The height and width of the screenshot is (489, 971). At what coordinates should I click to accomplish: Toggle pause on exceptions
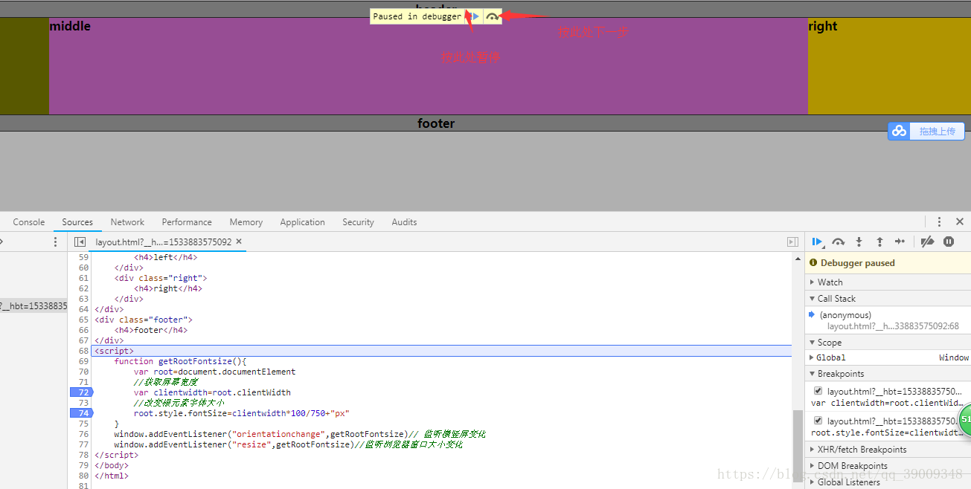(x=949, y=242)
